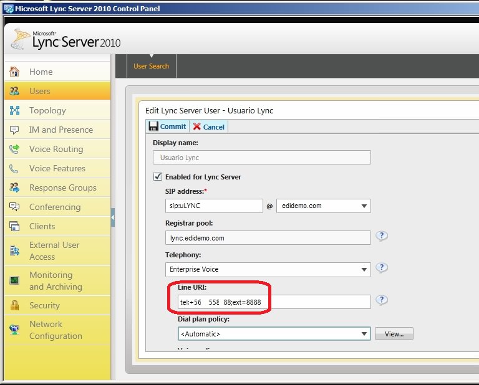Click the Line URI tel field
Image resolution: width=479 pixels, height=385 pixels.
pos(274,302)
